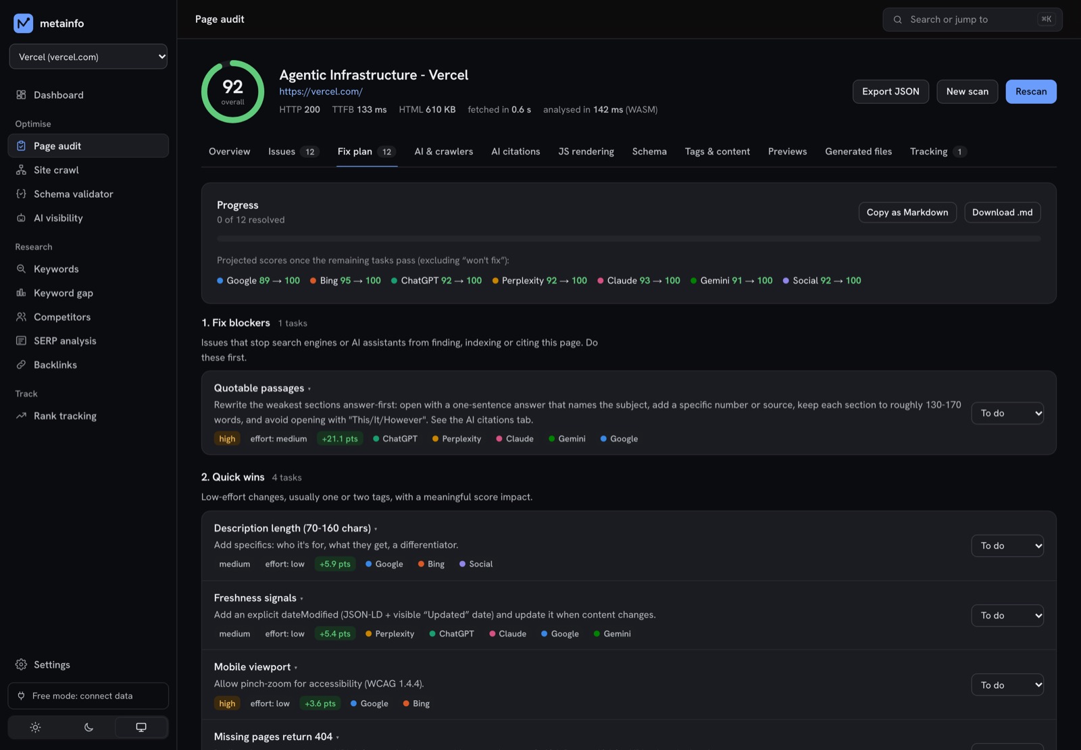Click the Search or jump to field
Viewport: 1081px width, 750px height.
click(972, 20)
